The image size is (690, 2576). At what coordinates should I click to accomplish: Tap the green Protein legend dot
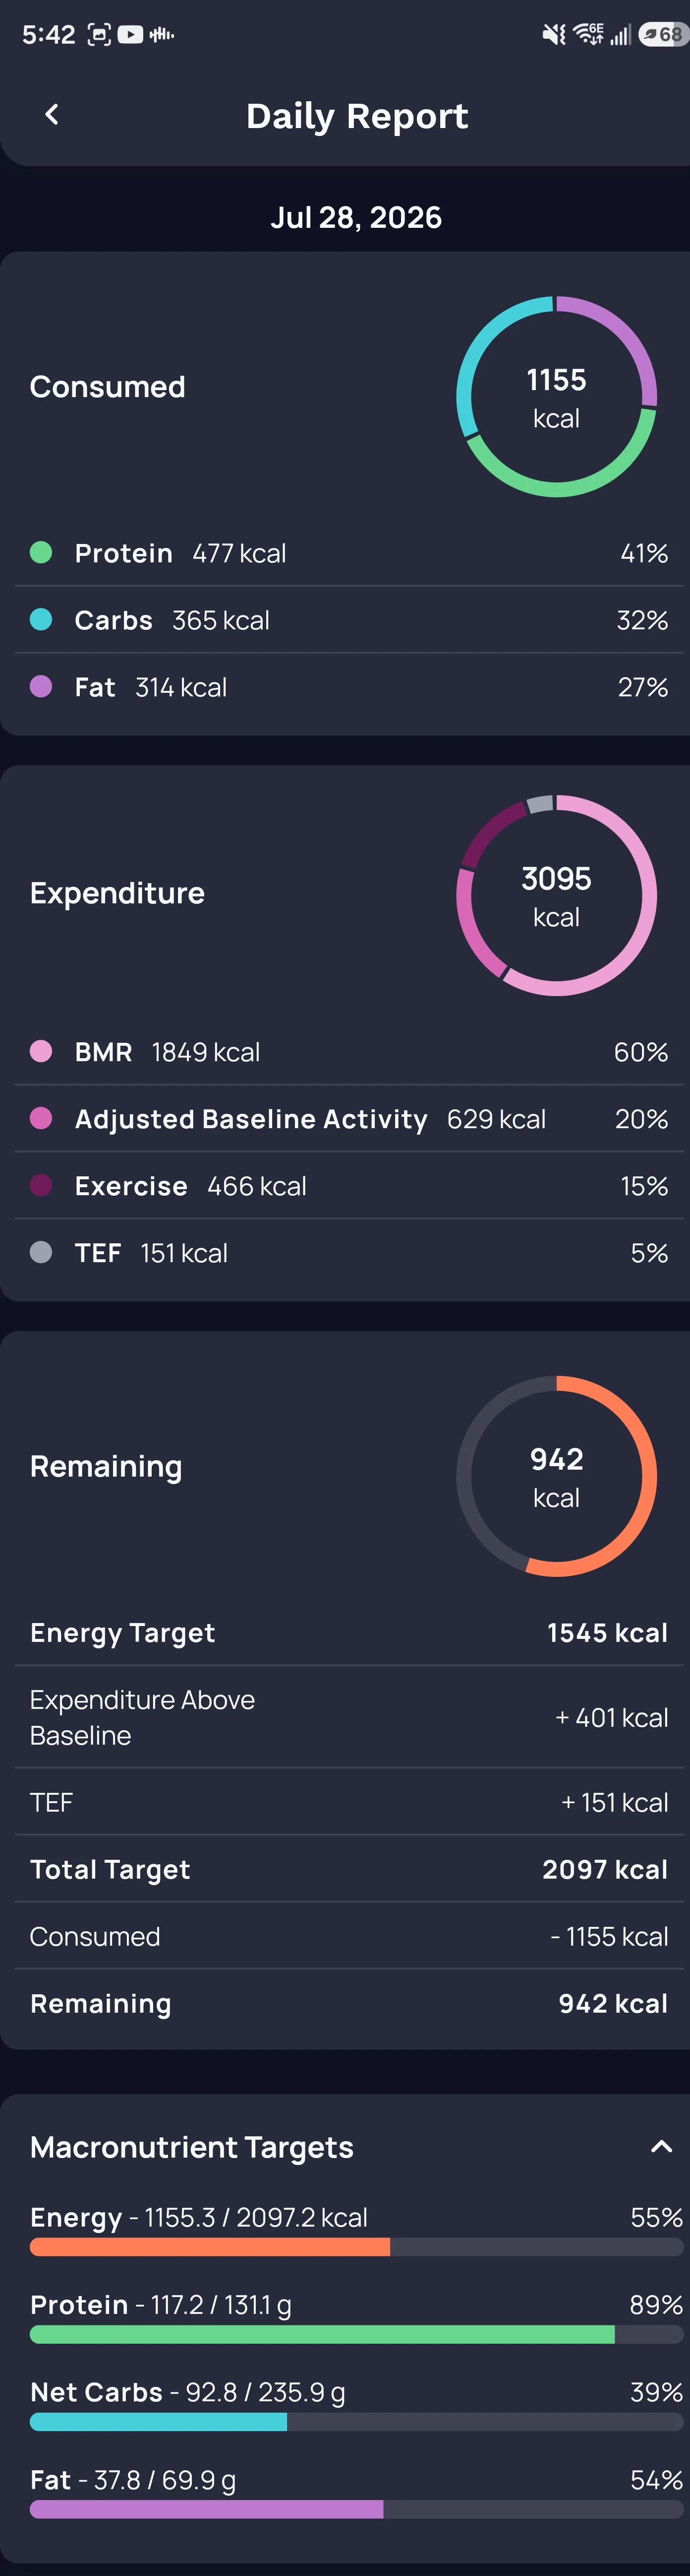point(41,552)
